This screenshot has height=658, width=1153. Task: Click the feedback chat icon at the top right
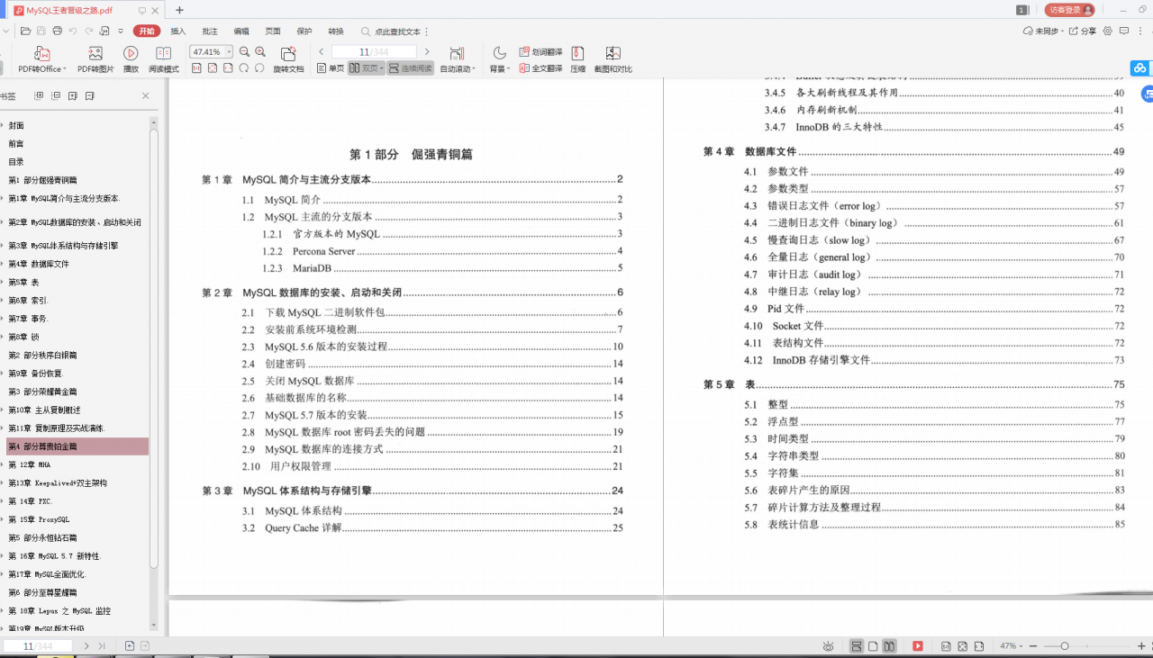click(1124, 31)
